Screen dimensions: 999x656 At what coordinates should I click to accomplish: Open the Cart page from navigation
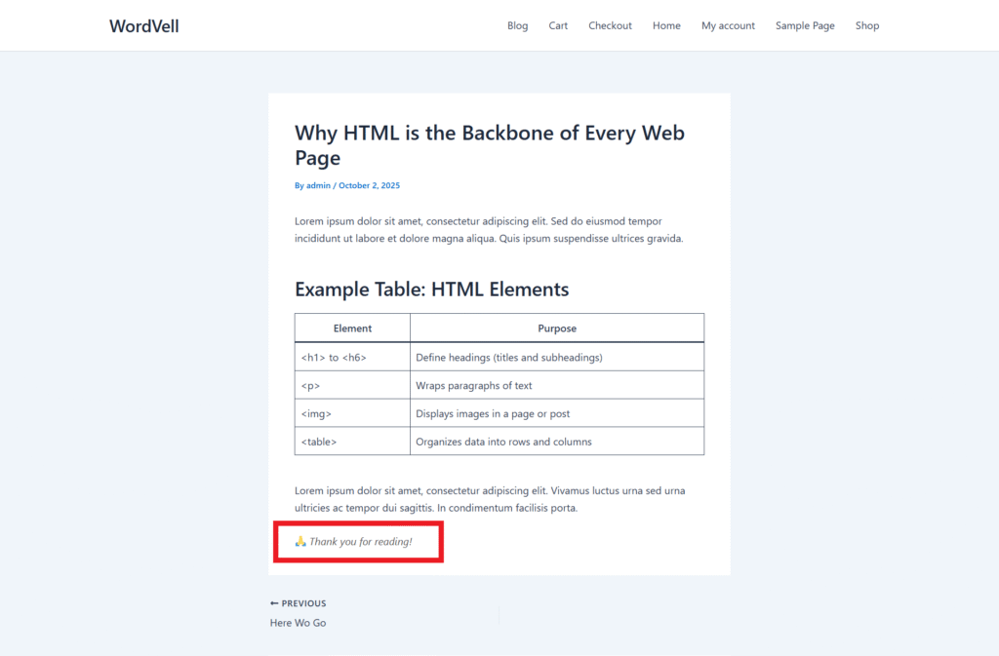click(558, 26)
